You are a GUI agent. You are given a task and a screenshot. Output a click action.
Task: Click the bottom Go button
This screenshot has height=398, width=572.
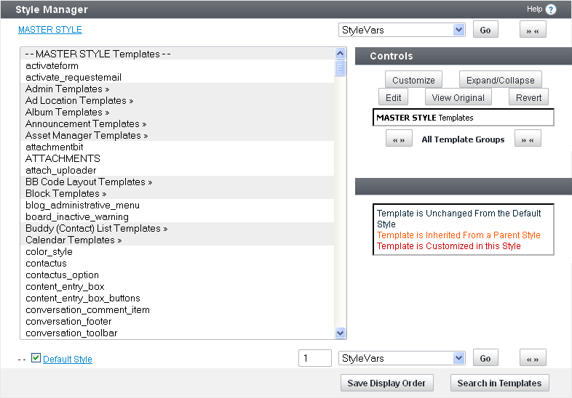tap(485, 358)
